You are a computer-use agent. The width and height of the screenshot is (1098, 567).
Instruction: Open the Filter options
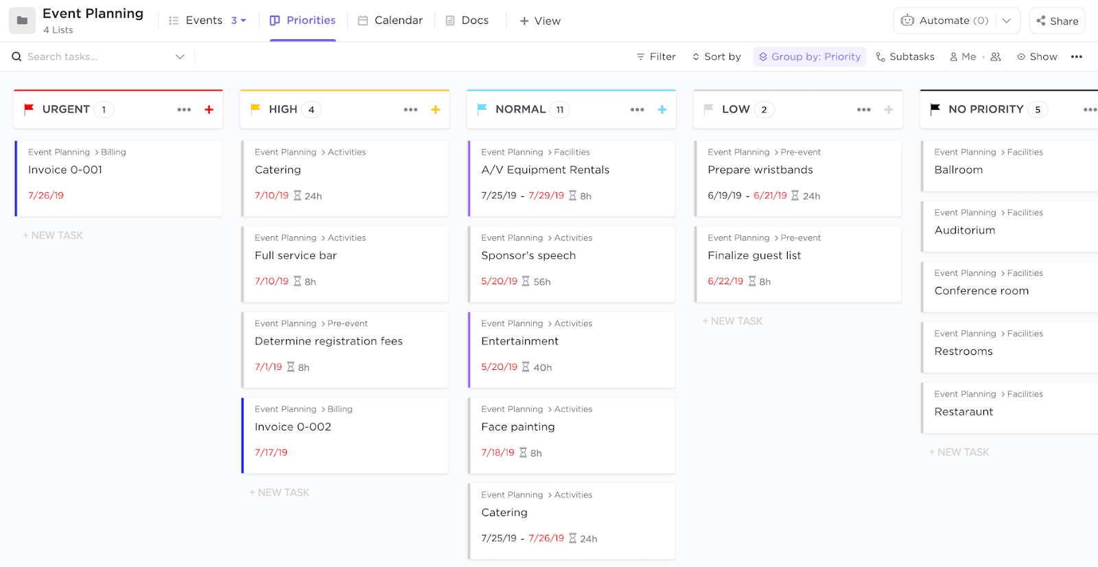point(656,57)
